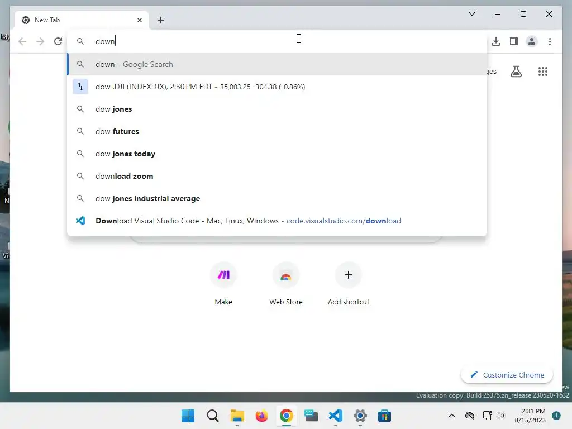Select the New Tab tab

click(82, 20)
